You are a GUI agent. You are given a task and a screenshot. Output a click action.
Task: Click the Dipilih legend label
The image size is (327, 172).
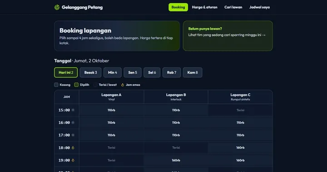coord(84,85)
